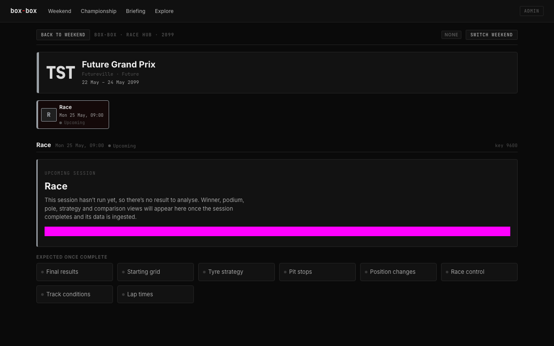The height and width of the screenshot is (346, 554).
Task: Click the Future Grand Prix title
Action: [x=119, y=64]
